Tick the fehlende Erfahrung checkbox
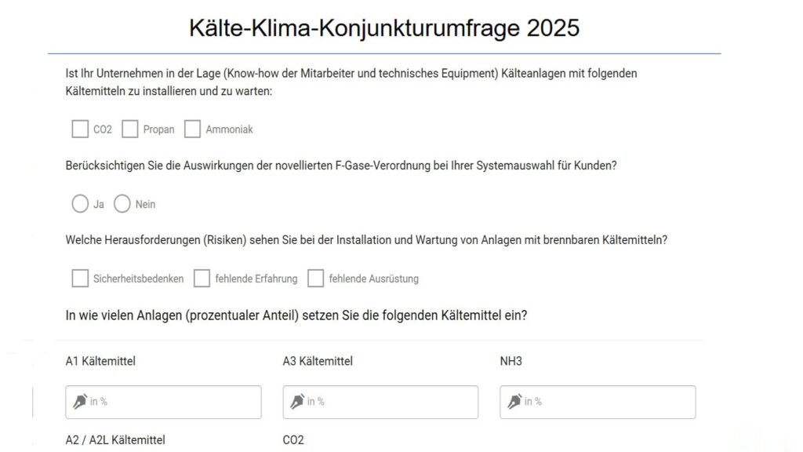This screenshot has width=803, height=452. pyautogui.click(x=202, y=279)
